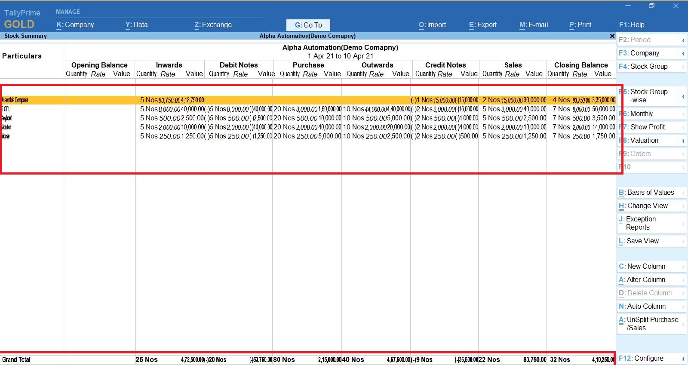
Task: Minimize the TallyPrime window
Action: tap(628, 6)
